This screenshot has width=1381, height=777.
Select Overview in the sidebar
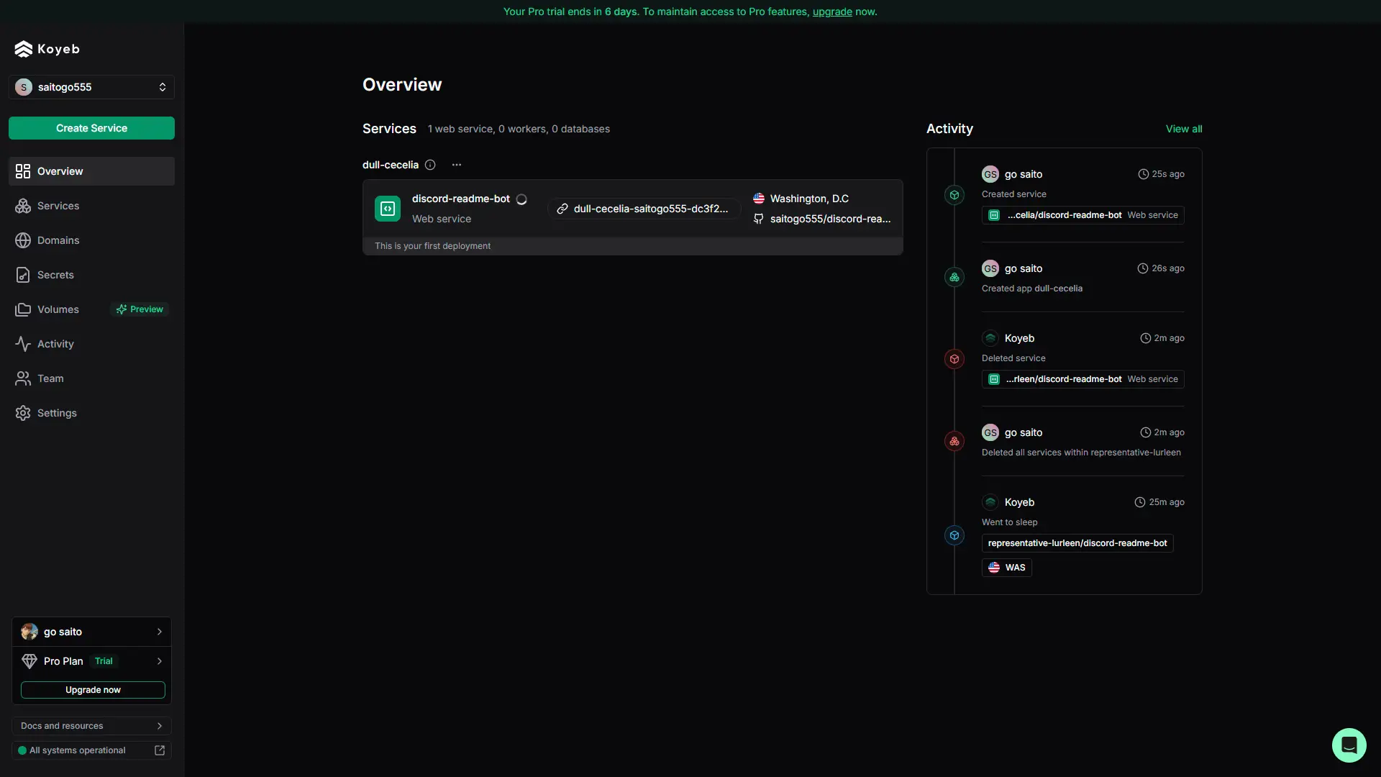[91, 171]
